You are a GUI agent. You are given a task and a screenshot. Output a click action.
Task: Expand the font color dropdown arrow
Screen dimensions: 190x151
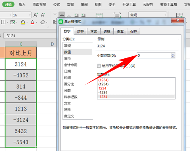(x=36, y=22)
